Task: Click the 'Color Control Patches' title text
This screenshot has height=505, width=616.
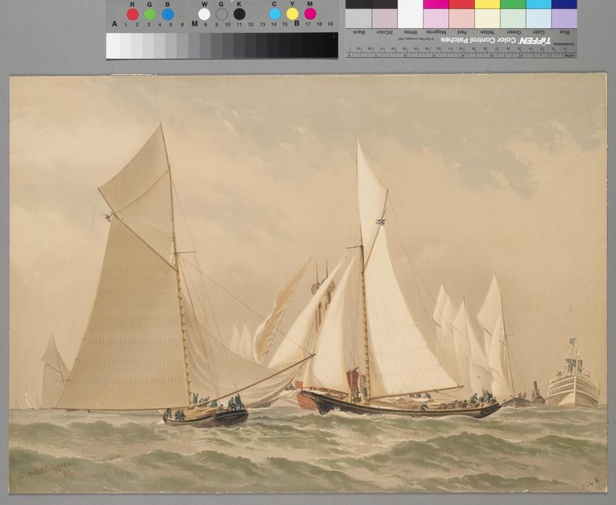Action: point(478,40)
